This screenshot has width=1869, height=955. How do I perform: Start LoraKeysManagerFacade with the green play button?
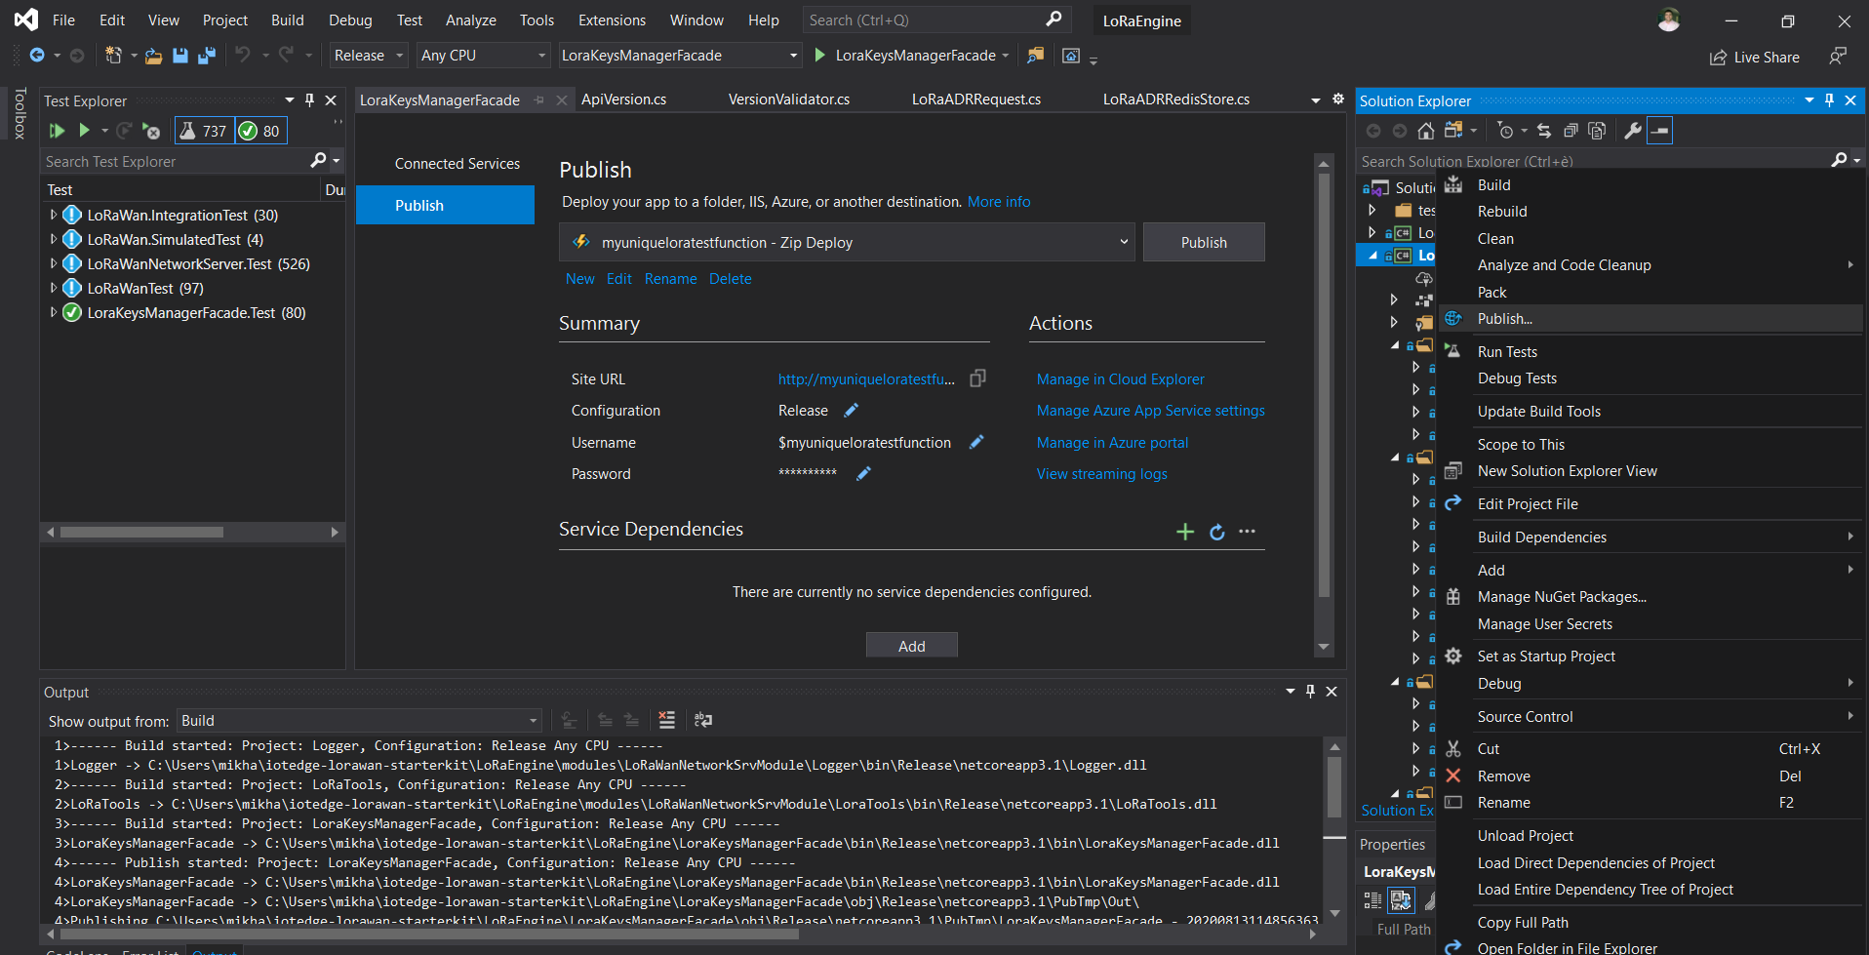[x=820, y=56]
